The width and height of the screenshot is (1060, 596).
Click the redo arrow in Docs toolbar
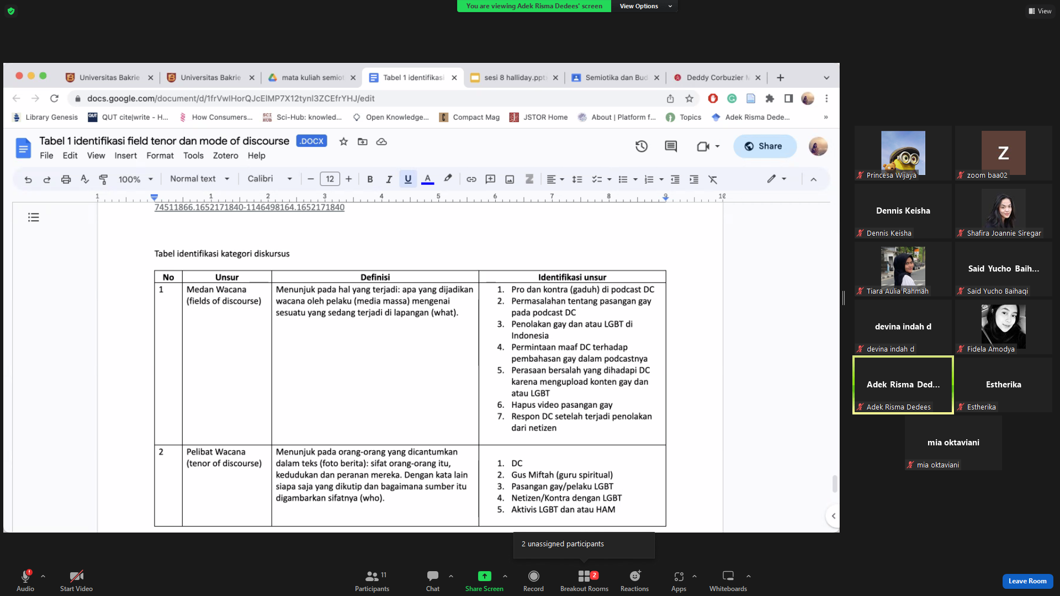[x=47, y=179]
